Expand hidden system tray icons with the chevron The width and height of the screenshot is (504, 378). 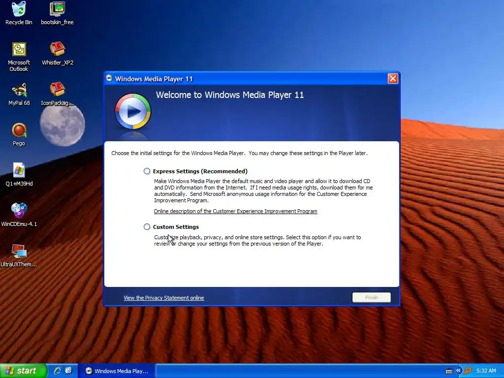click(x=458, y=371)
